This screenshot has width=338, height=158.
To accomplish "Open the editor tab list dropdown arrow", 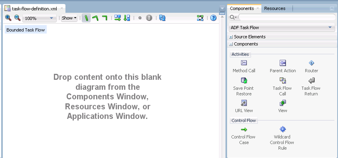I will pos(222,9).
